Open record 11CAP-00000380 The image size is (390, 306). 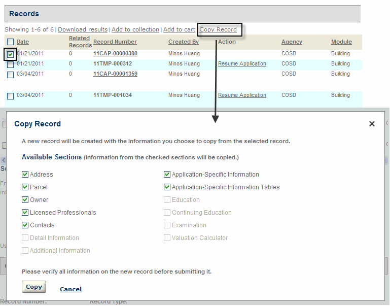[x=115, y=53]
